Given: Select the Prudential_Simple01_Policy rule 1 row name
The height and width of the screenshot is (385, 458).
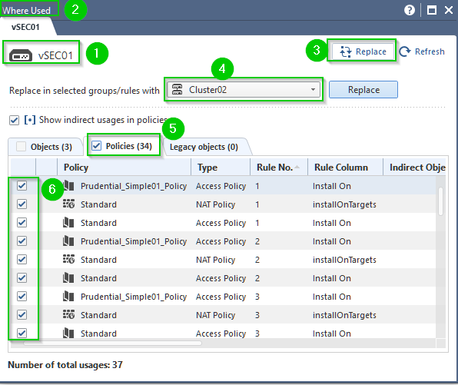Looking at the screenshot, I should (x=134, y=186).
